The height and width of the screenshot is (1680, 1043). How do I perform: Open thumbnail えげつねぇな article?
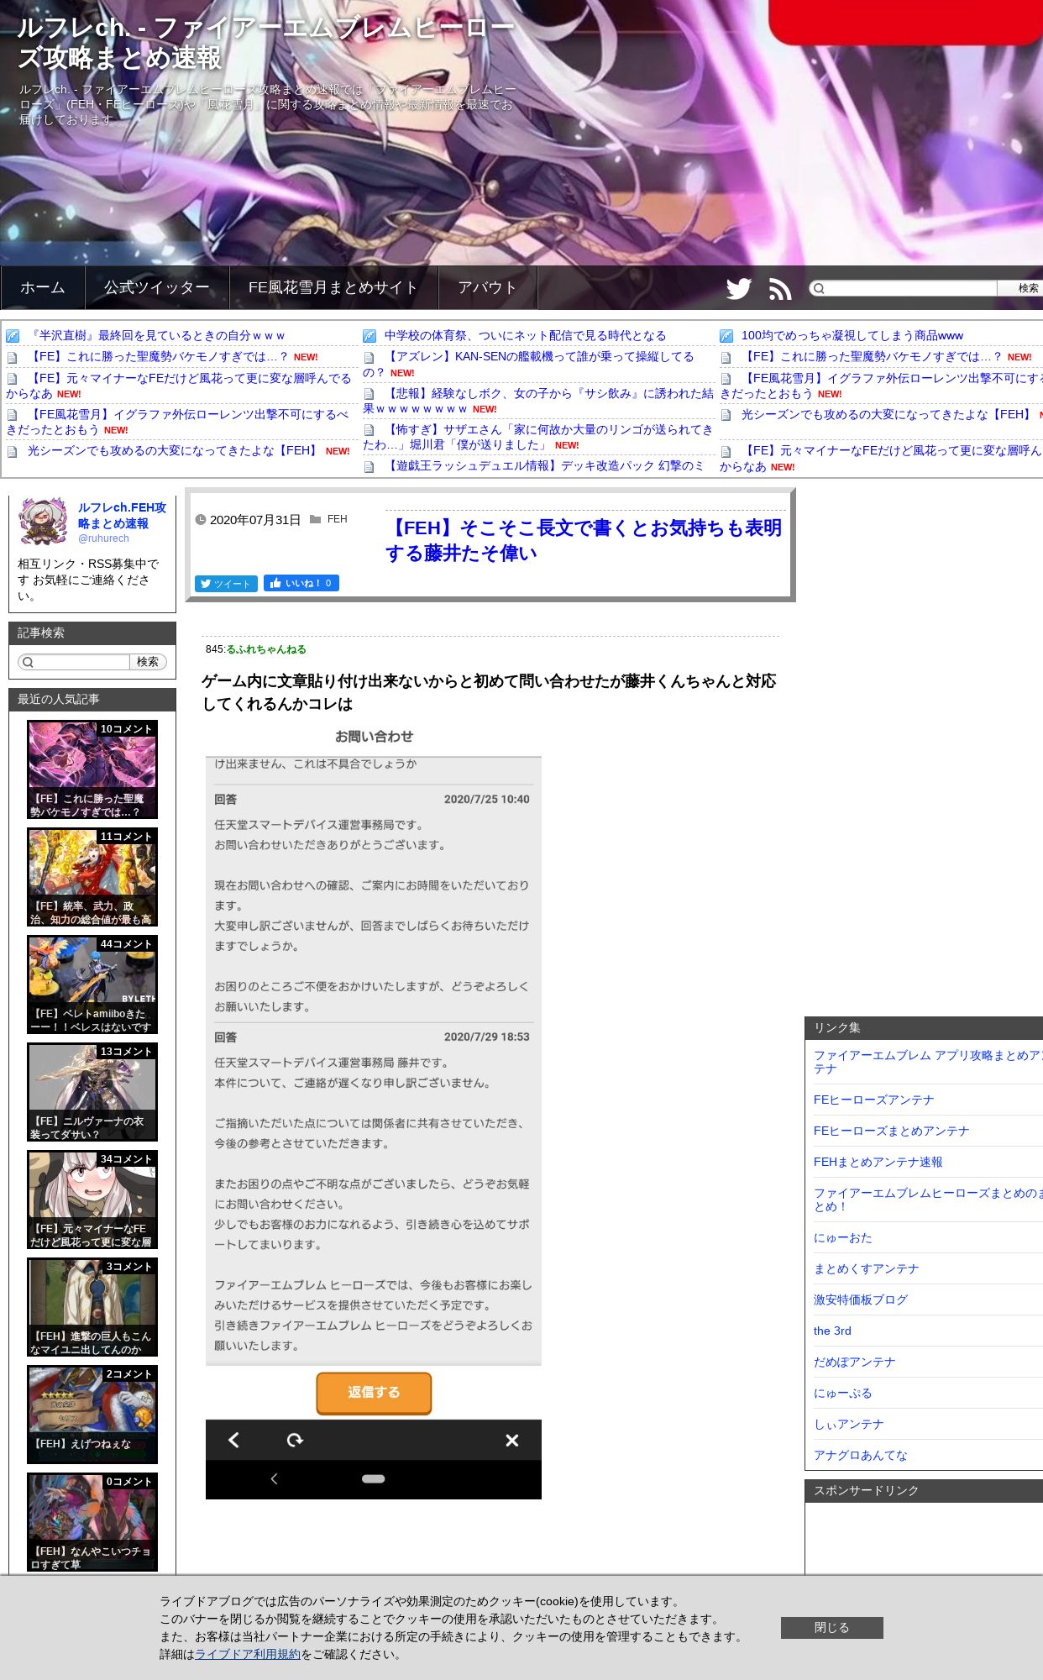point(92,1415)
